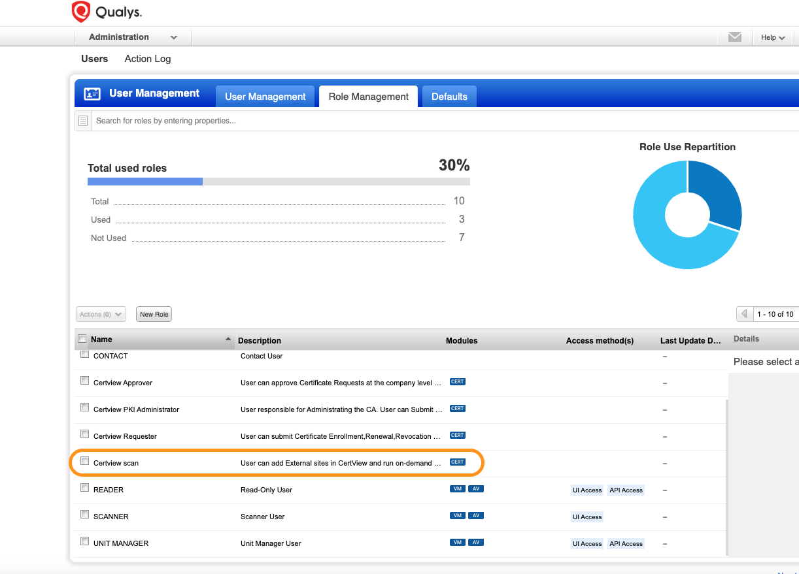Viewport: 799px width, 574px height.
Task: Select the Certview PKI Administrator role name
Action: coord(136,409)
